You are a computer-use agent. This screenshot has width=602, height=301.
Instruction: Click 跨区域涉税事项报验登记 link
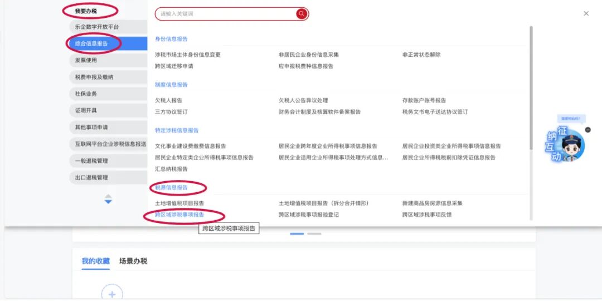tap(309, 215)
